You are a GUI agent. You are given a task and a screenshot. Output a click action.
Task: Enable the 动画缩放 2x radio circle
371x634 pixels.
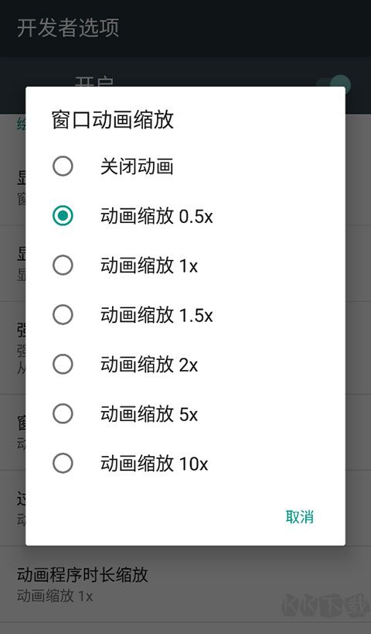[63, 364]
